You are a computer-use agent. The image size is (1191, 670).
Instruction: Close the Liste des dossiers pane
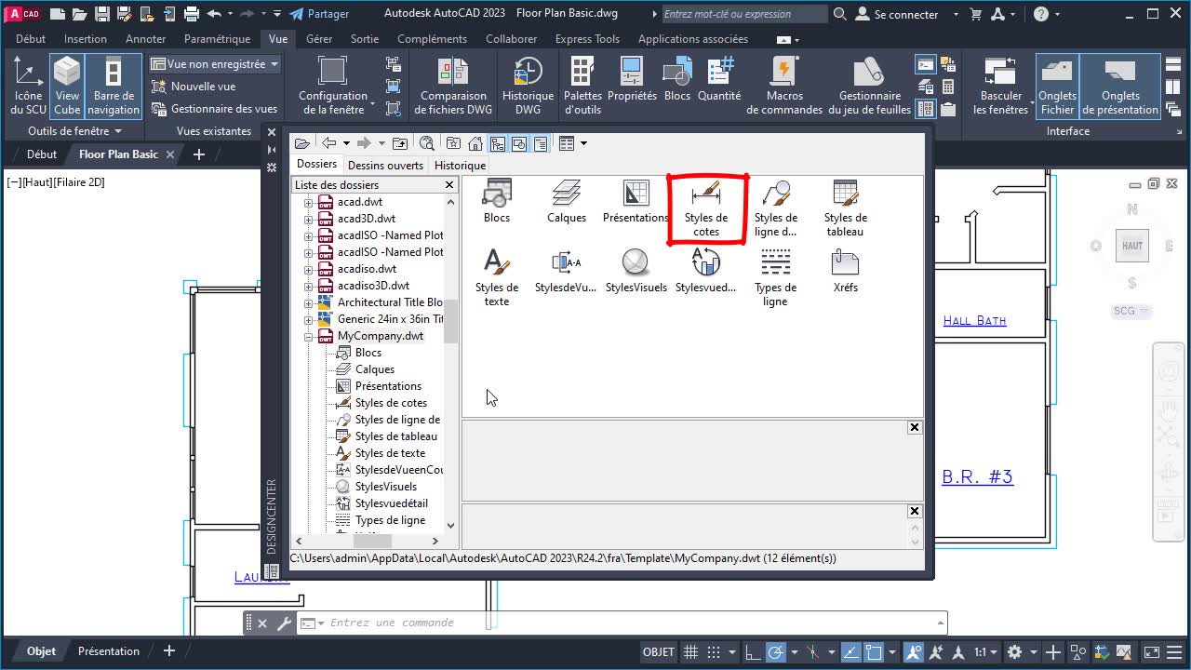pyautogui.click(x=449, y=185)
